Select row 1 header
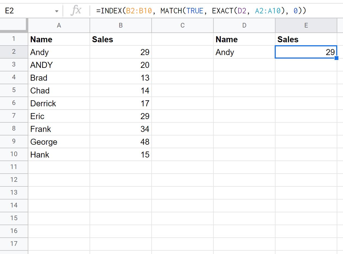The width and height of the screenshot is (343, 254). tap(14, 39)
